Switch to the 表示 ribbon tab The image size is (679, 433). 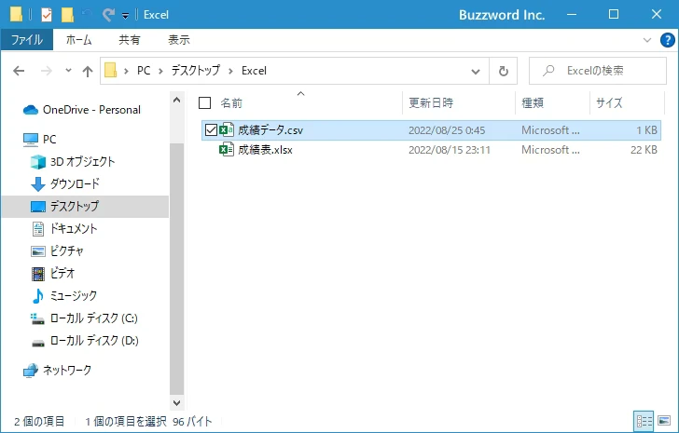(x=179, y=40)
